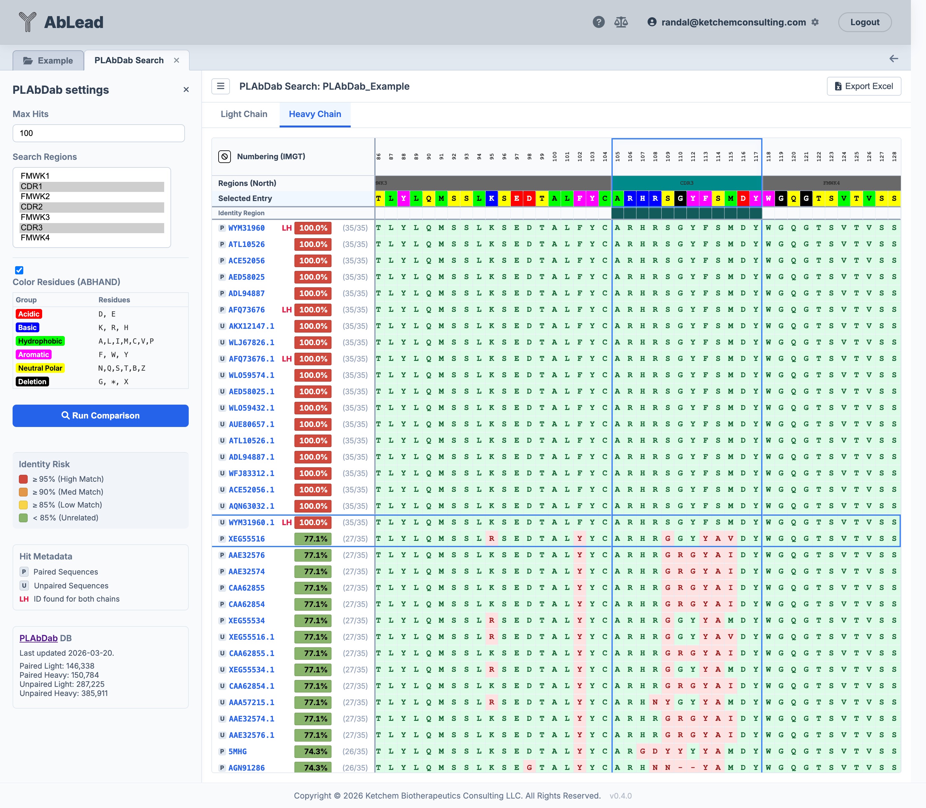Uncheck Color Residues checkbox

point(20,270)
